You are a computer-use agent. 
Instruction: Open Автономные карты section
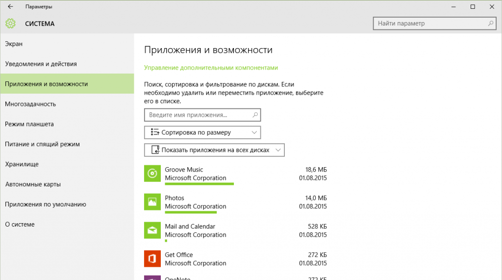(67, 184)
